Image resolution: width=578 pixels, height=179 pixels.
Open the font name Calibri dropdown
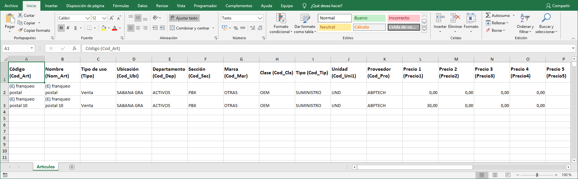tap(87, 18)
